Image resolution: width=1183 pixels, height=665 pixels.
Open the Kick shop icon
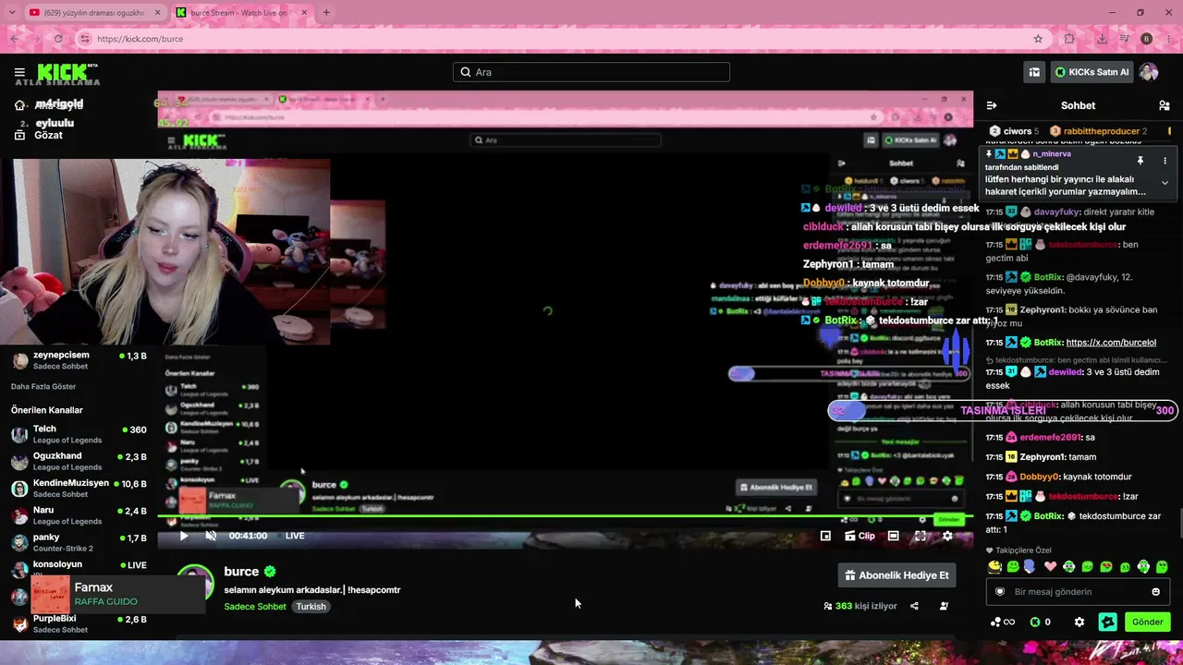pyautogui.click(x=1034, y=72)
